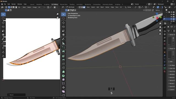Select the Rip Region tool in UV editor
Viewport: 176px width, 99px height.
(x=3, y=44)
